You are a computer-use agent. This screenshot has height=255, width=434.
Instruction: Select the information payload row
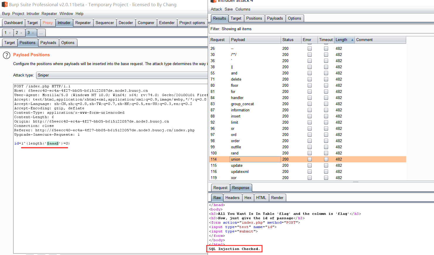coord(308,110)
